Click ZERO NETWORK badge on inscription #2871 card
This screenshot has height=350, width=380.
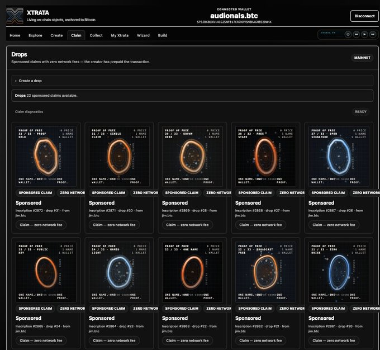point(144,193)
